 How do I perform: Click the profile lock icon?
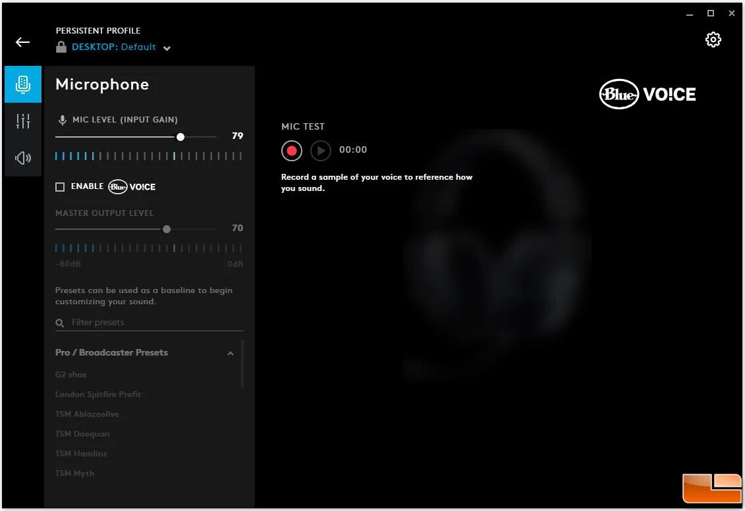tap(61, 47)
